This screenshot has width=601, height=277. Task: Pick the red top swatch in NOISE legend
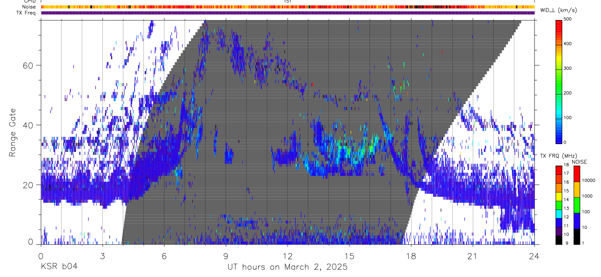pos(577,173)
